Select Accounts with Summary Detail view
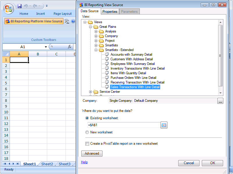 click(131, 55)
